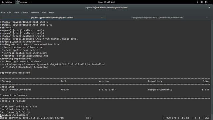Image resolution: width=213 pixels, height=120 pixels.
Task: Close the saju@saju-Inspiron-5521 tab
Action: point(207,17)
